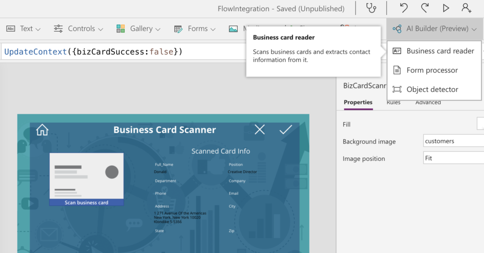Click the Image position property label

click(363, 159)
